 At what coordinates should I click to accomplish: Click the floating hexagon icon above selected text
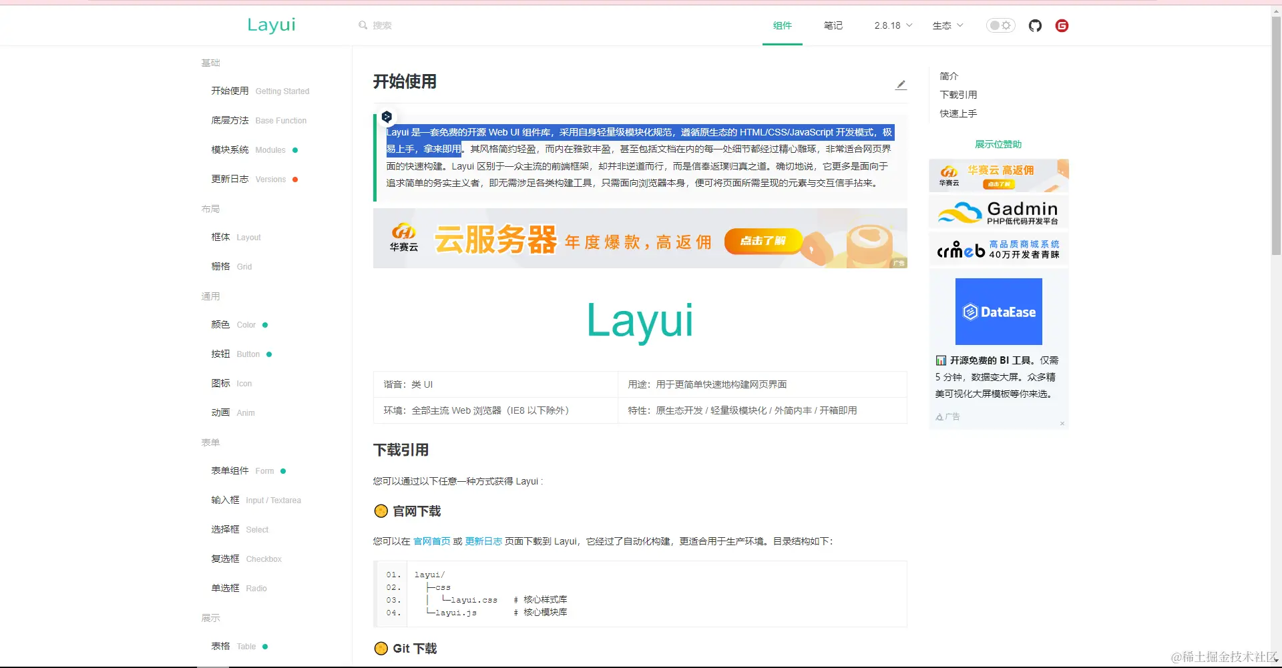387,117
